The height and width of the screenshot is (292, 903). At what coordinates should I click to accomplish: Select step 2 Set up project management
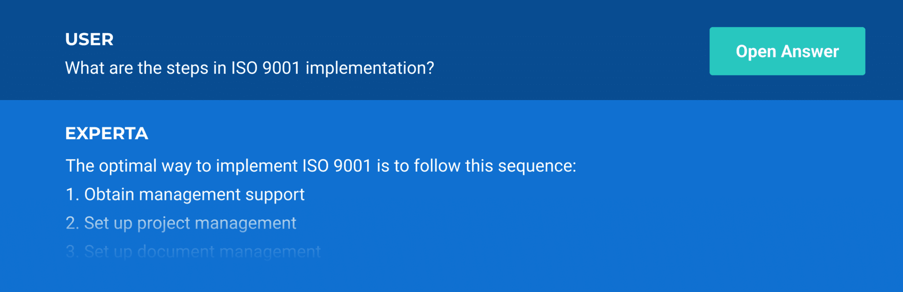pyautogui.click(x=181, y=223)
